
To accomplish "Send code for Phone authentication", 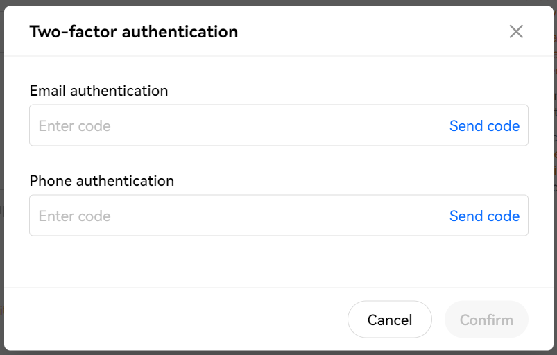I will [484, 216].
